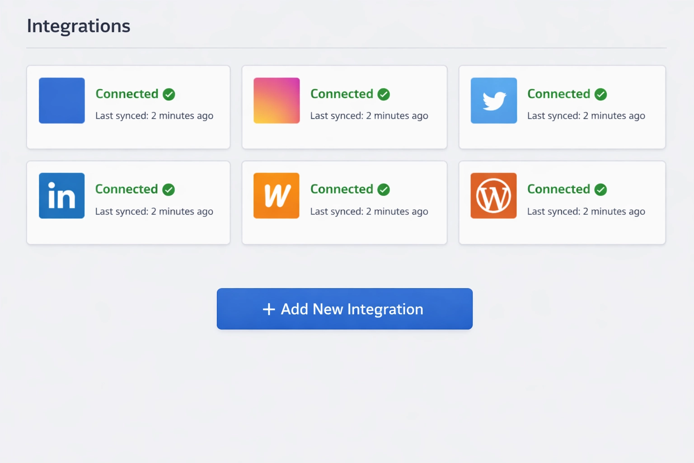Select the WordPress integration icon

[x=494, y=196]
